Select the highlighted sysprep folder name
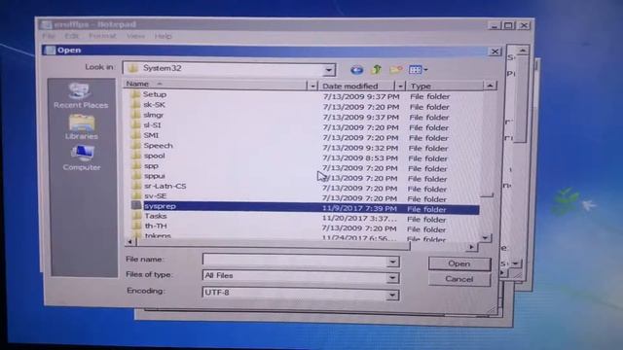The width and height of the screenshot is (623, 350). (160, 206)
